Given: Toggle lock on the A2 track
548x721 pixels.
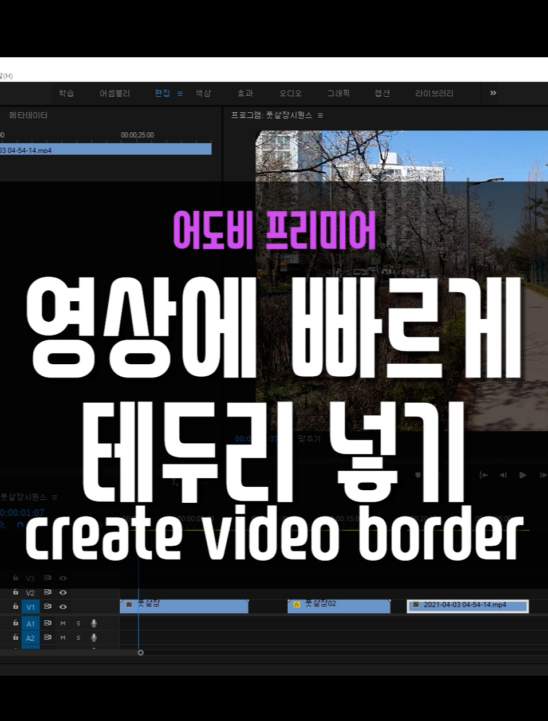Looking at the screenshot, I should pos(15,637).
